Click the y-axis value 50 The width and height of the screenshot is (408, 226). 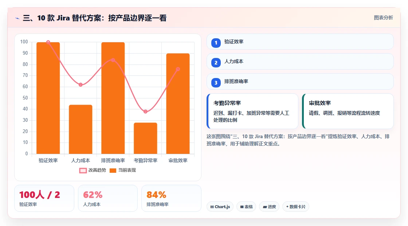point(25,98)
